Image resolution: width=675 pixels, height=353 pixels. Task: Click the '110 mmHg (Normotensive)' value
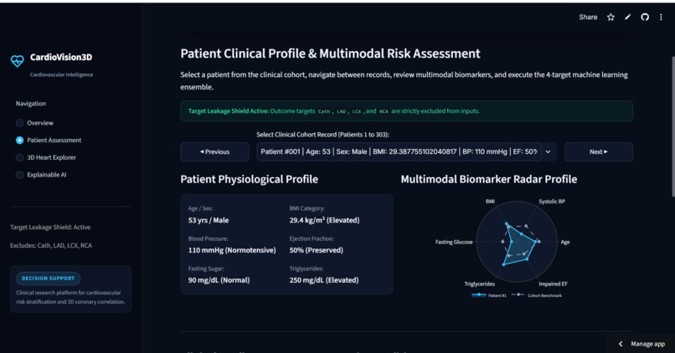[x=232, y=250]
